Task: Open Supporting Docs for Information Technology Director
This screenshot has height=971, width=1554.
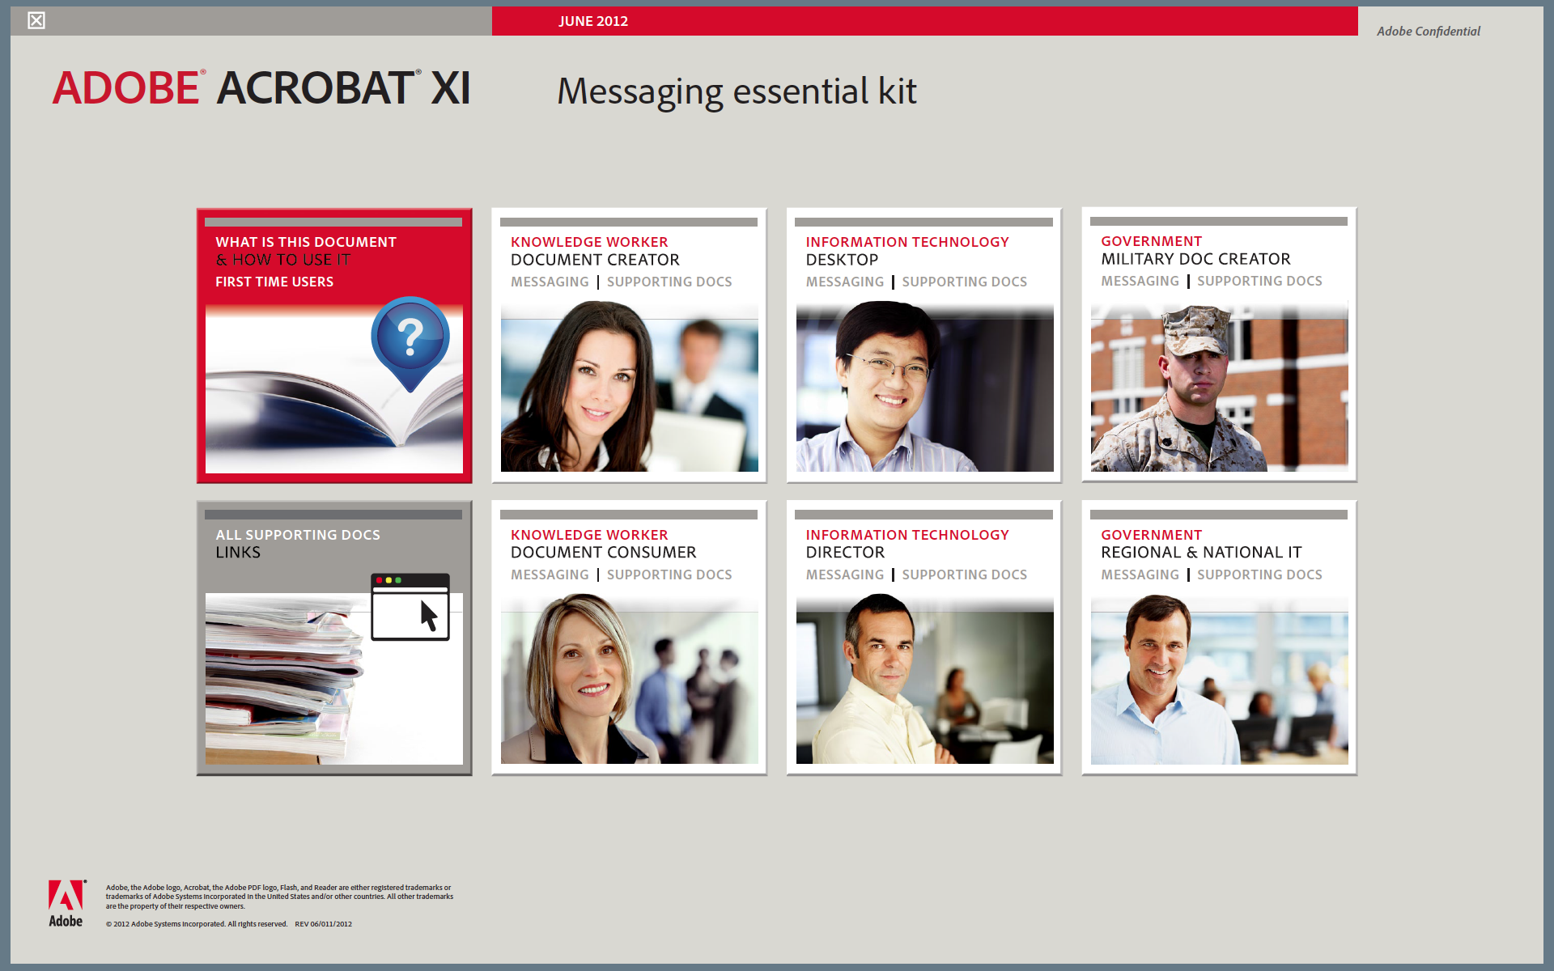Action: tap(965, 575)
